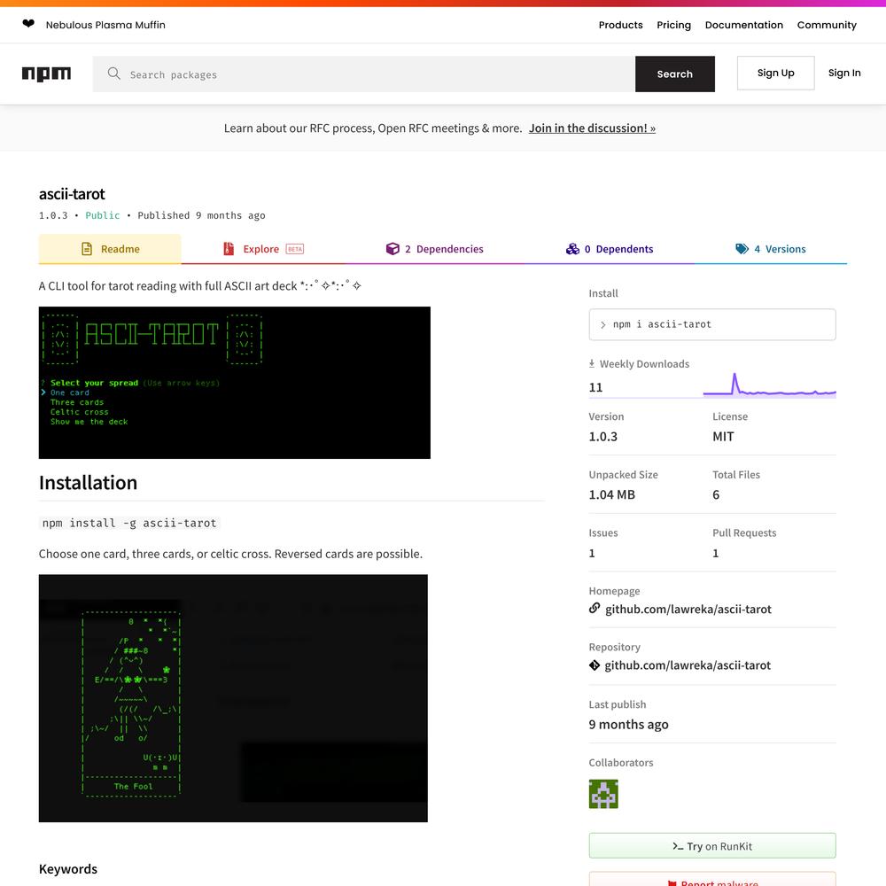886x886 pixels.
Task: Click the npm logo
Action: (x=46, y=74)
